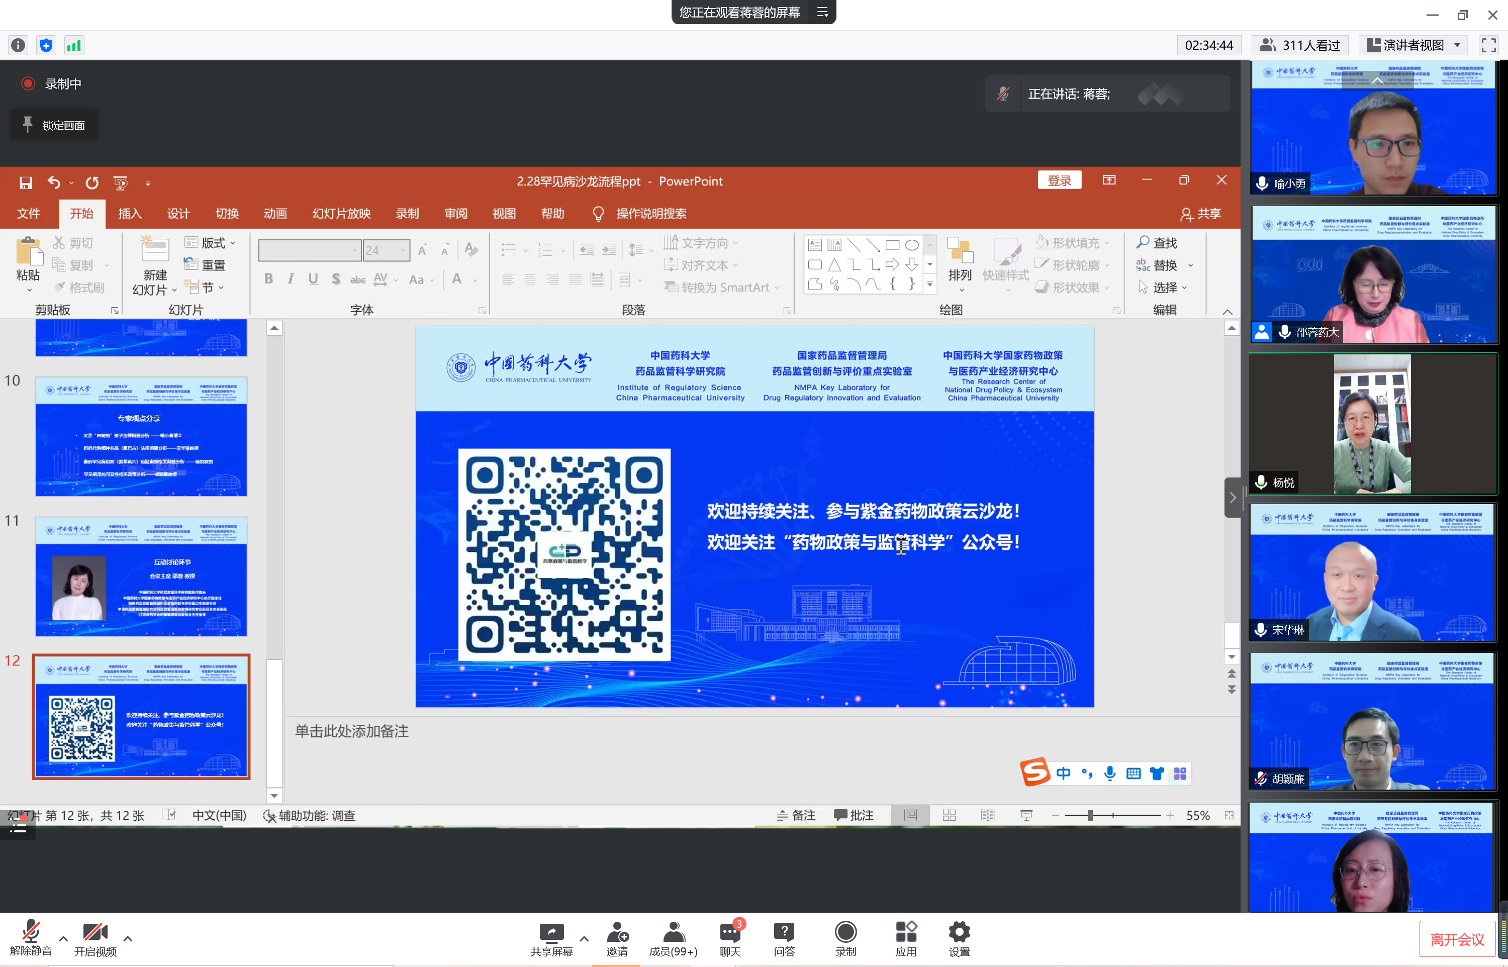Screen dimensions: 1508x967
Task: Toggle Strikethrough formatting
Action: (358, 279)
